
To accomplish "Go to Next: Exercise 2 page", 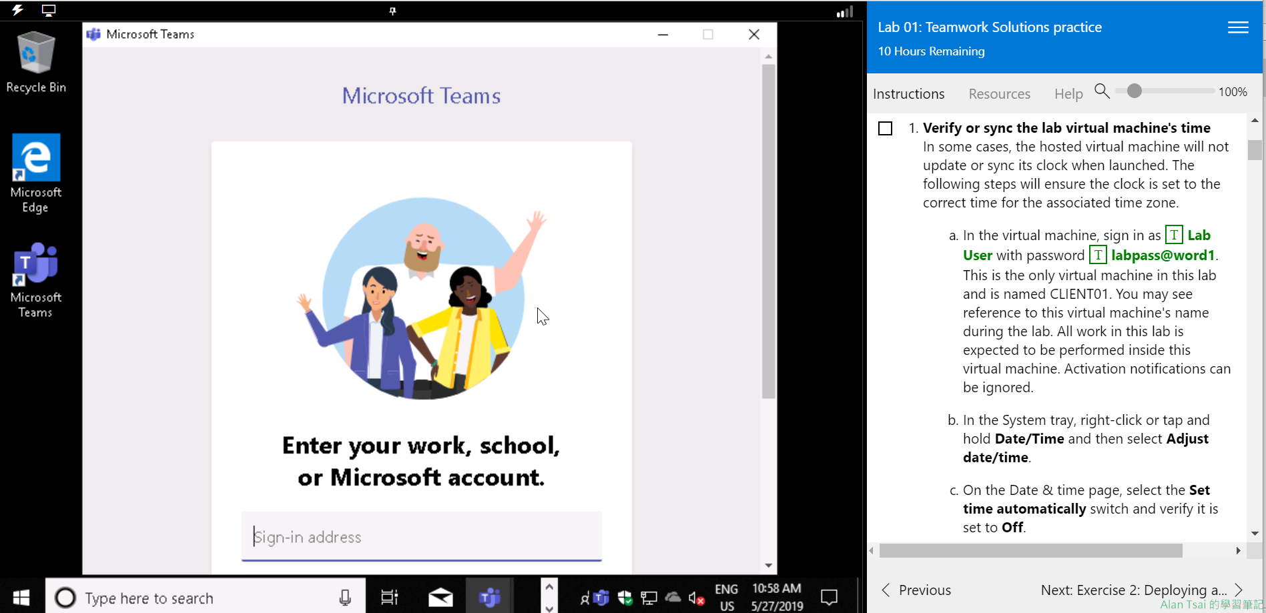I will pyautogui.click(x=1141, y=590).
